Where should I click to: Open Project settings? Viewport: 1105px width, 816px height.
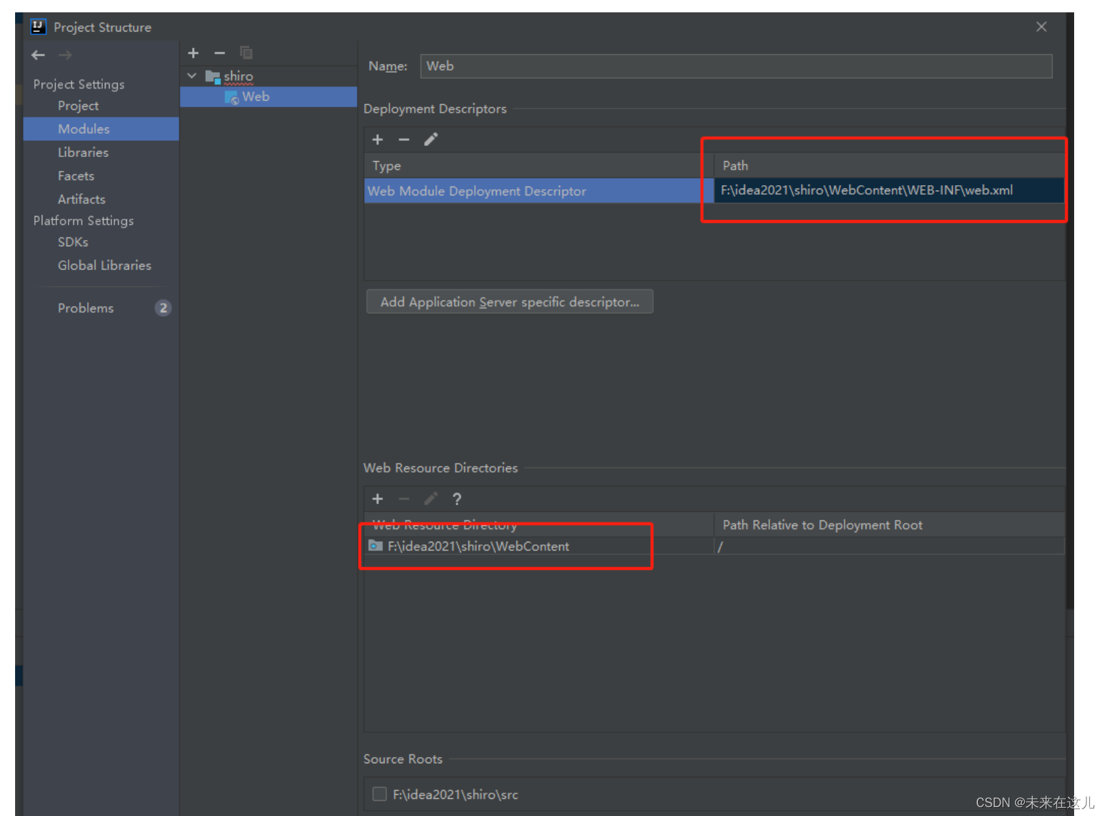(78, 106)
